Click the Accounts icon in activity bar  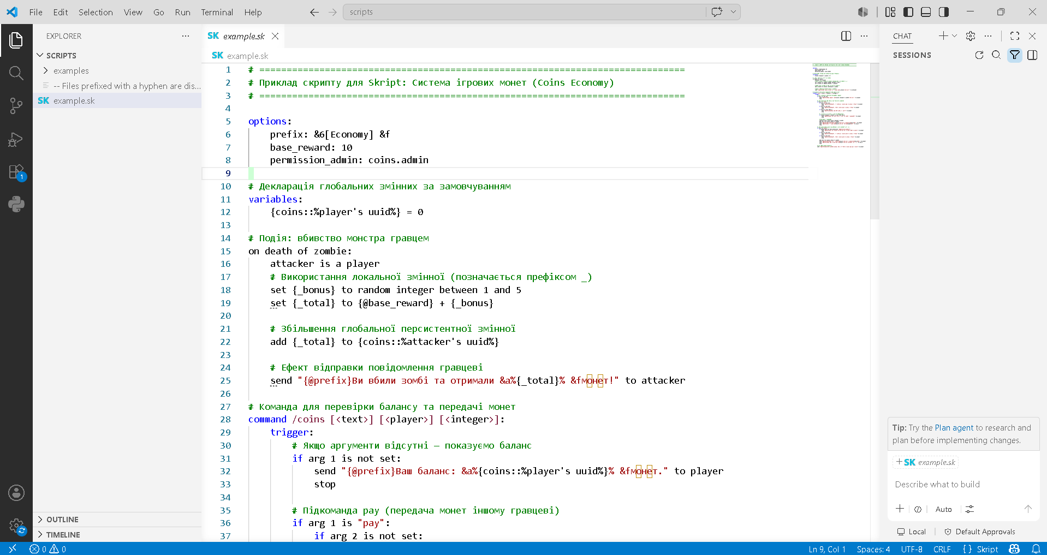tap(16, 493)
